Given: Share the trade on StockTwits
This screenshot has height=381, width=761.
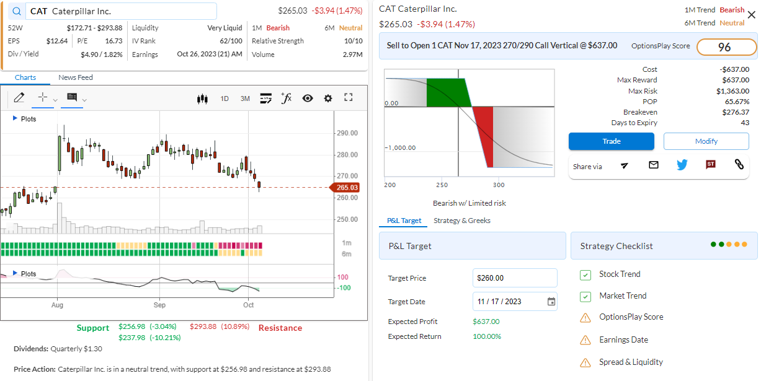Looking at the screenshot, I should 711,165.
